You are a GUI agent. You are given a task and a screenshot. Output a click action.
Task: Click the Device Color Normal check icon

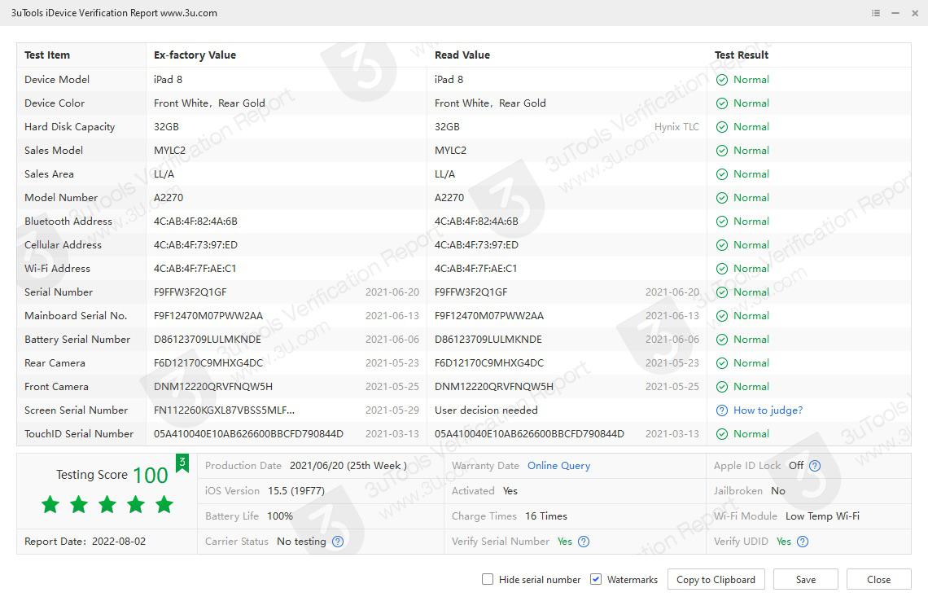click(x=722, y=103)
